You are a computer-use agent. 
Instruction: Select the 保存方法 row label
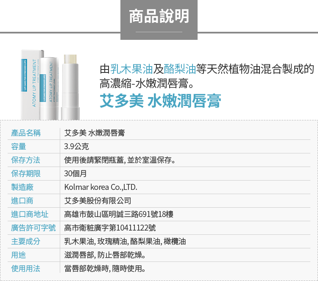(26, 160)
